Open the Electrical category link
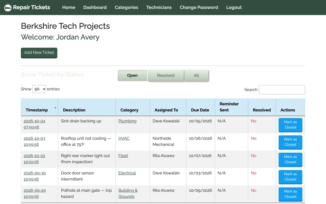 point(127,173)
